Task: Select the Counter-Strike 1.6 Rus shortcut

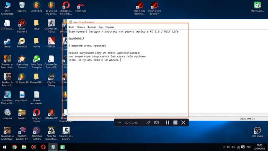Action: 51,26
